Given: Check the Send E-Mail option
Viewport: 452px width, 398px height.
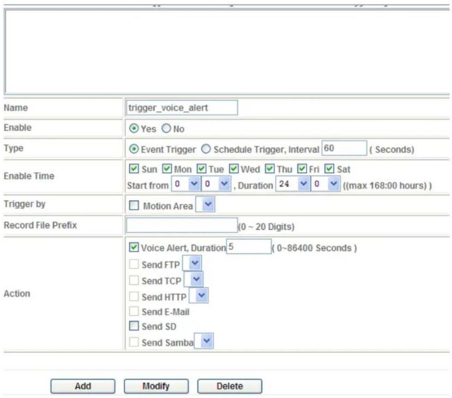Looking at the screenshot, I should [134, 311].
